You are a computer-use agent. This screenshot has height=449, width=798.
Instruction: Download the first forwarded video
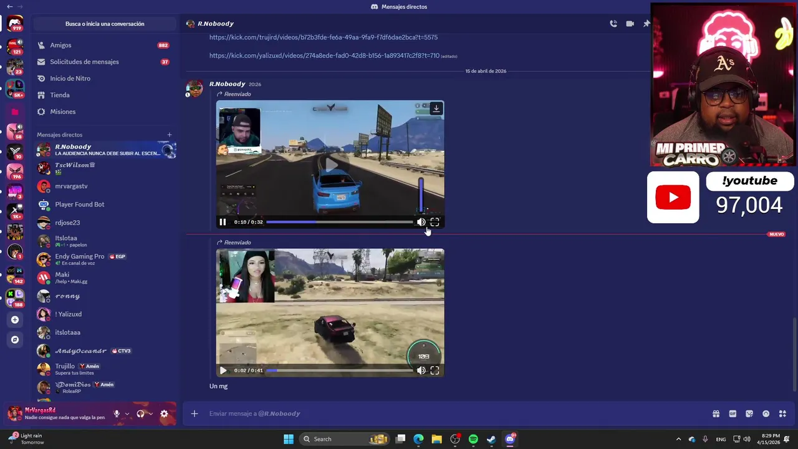[x=436, y=109]
